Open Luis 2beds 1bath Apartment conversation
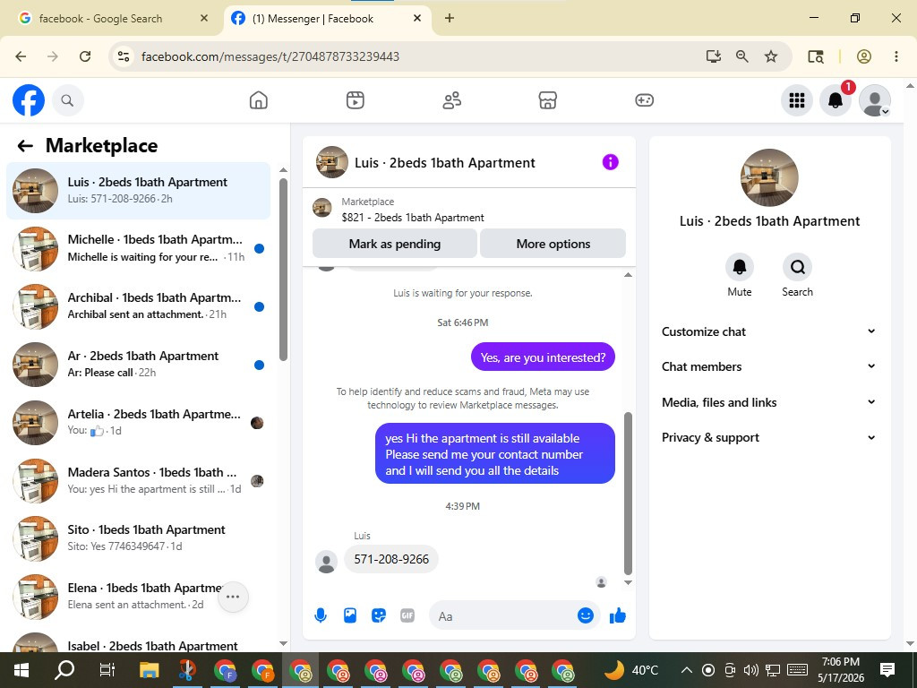This screenshot has width=917, height=688. (x=139, y=191)
